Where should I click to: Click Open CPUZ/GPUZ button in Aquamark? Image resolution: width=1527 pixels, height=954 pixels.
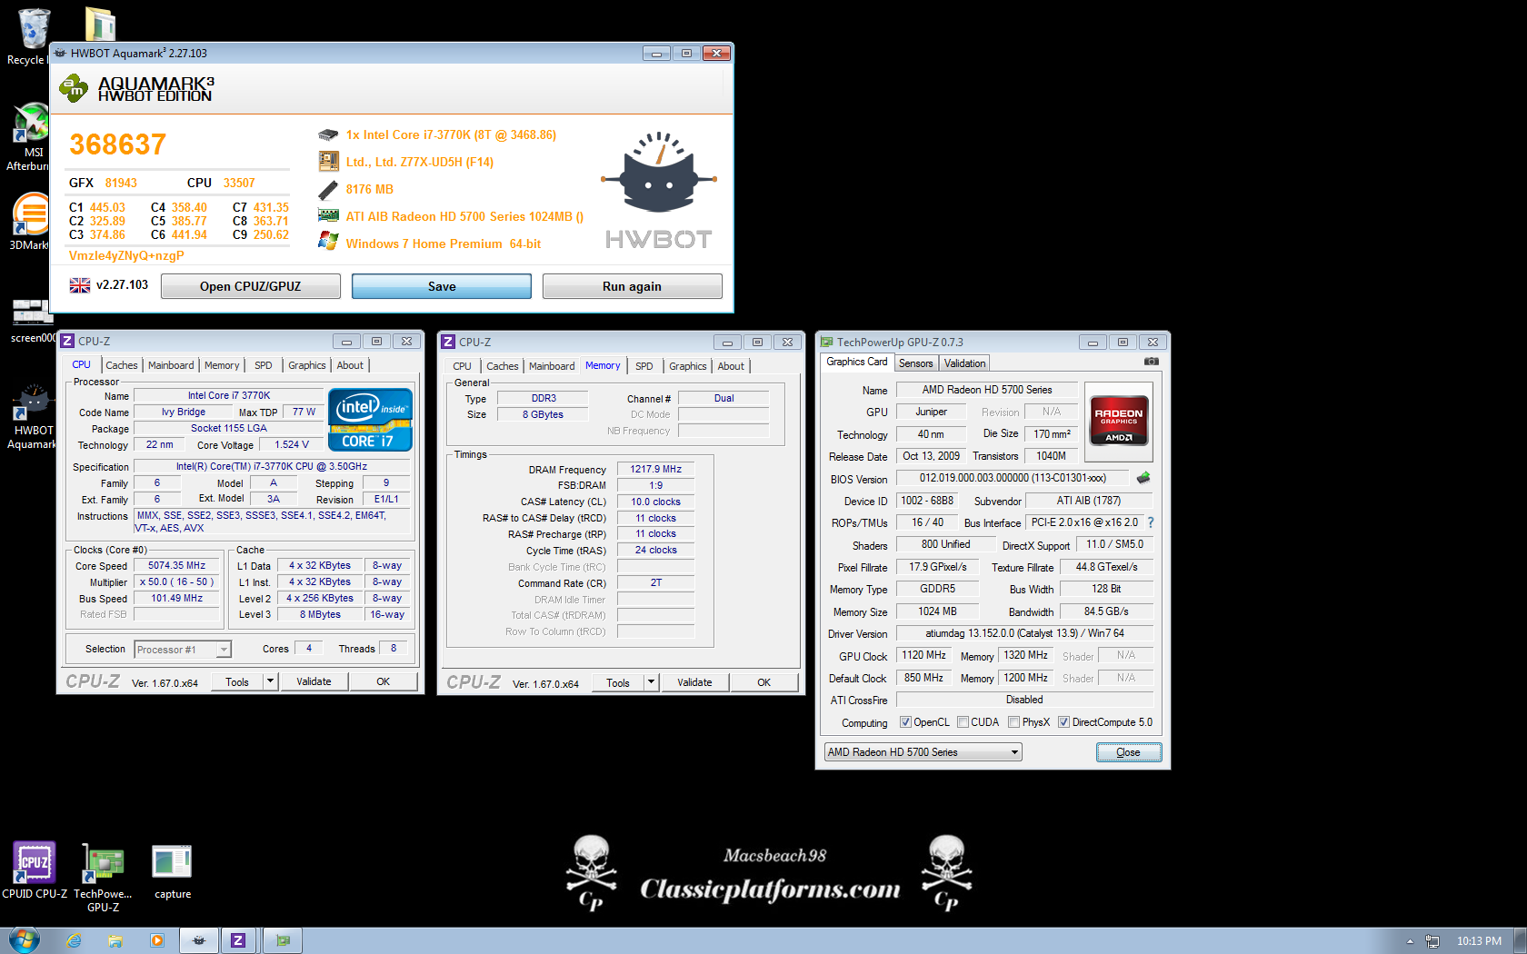tap(251, 286)
